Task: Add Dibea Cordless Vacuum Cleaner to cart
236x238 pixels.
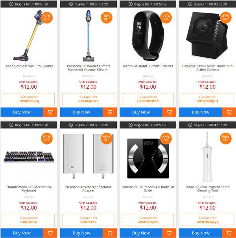Action: point(50,112)
